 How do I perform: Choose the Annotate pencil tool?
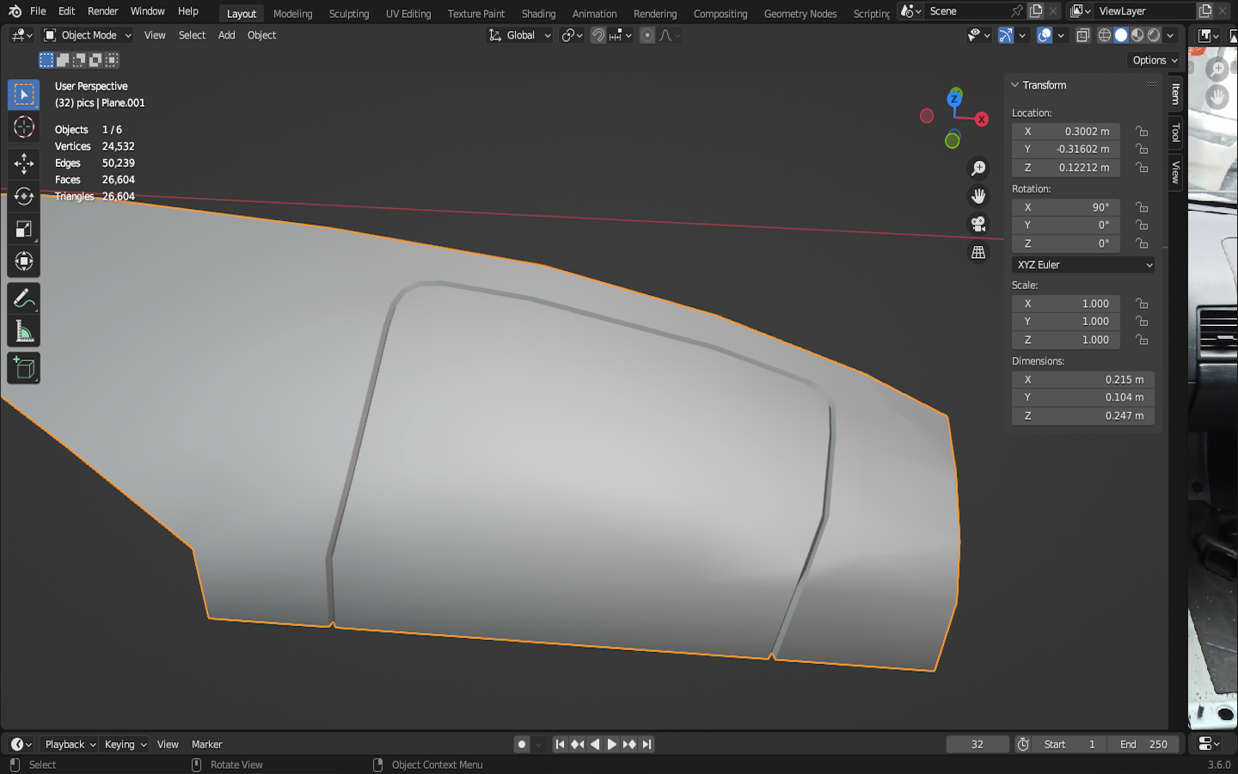pyautogui.click(x=23, y=298)
